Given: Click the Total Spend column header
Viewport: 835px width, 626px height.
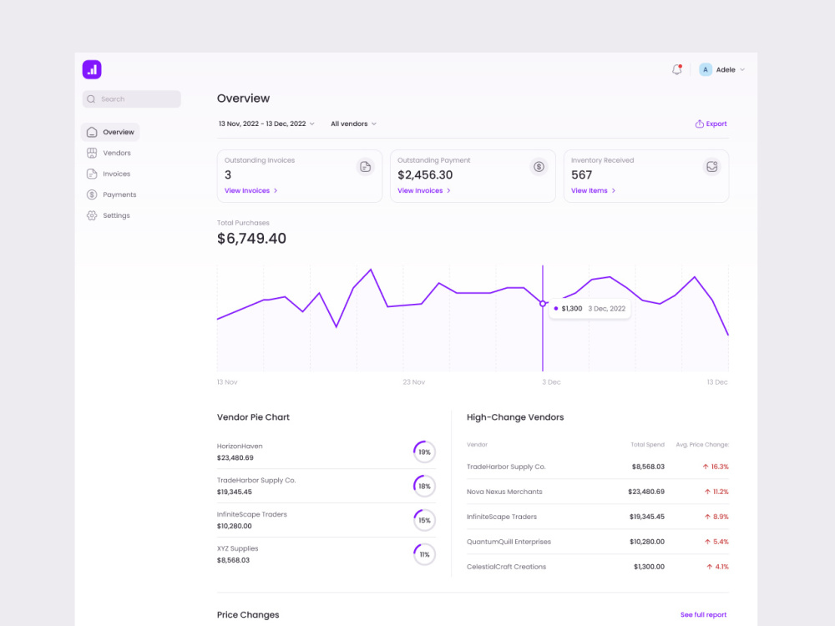Looking at the screenshot, I should (648, 445).
